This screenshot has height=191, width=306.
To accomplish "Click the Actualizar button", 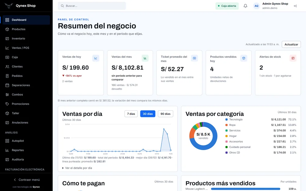I will point(291,44).
